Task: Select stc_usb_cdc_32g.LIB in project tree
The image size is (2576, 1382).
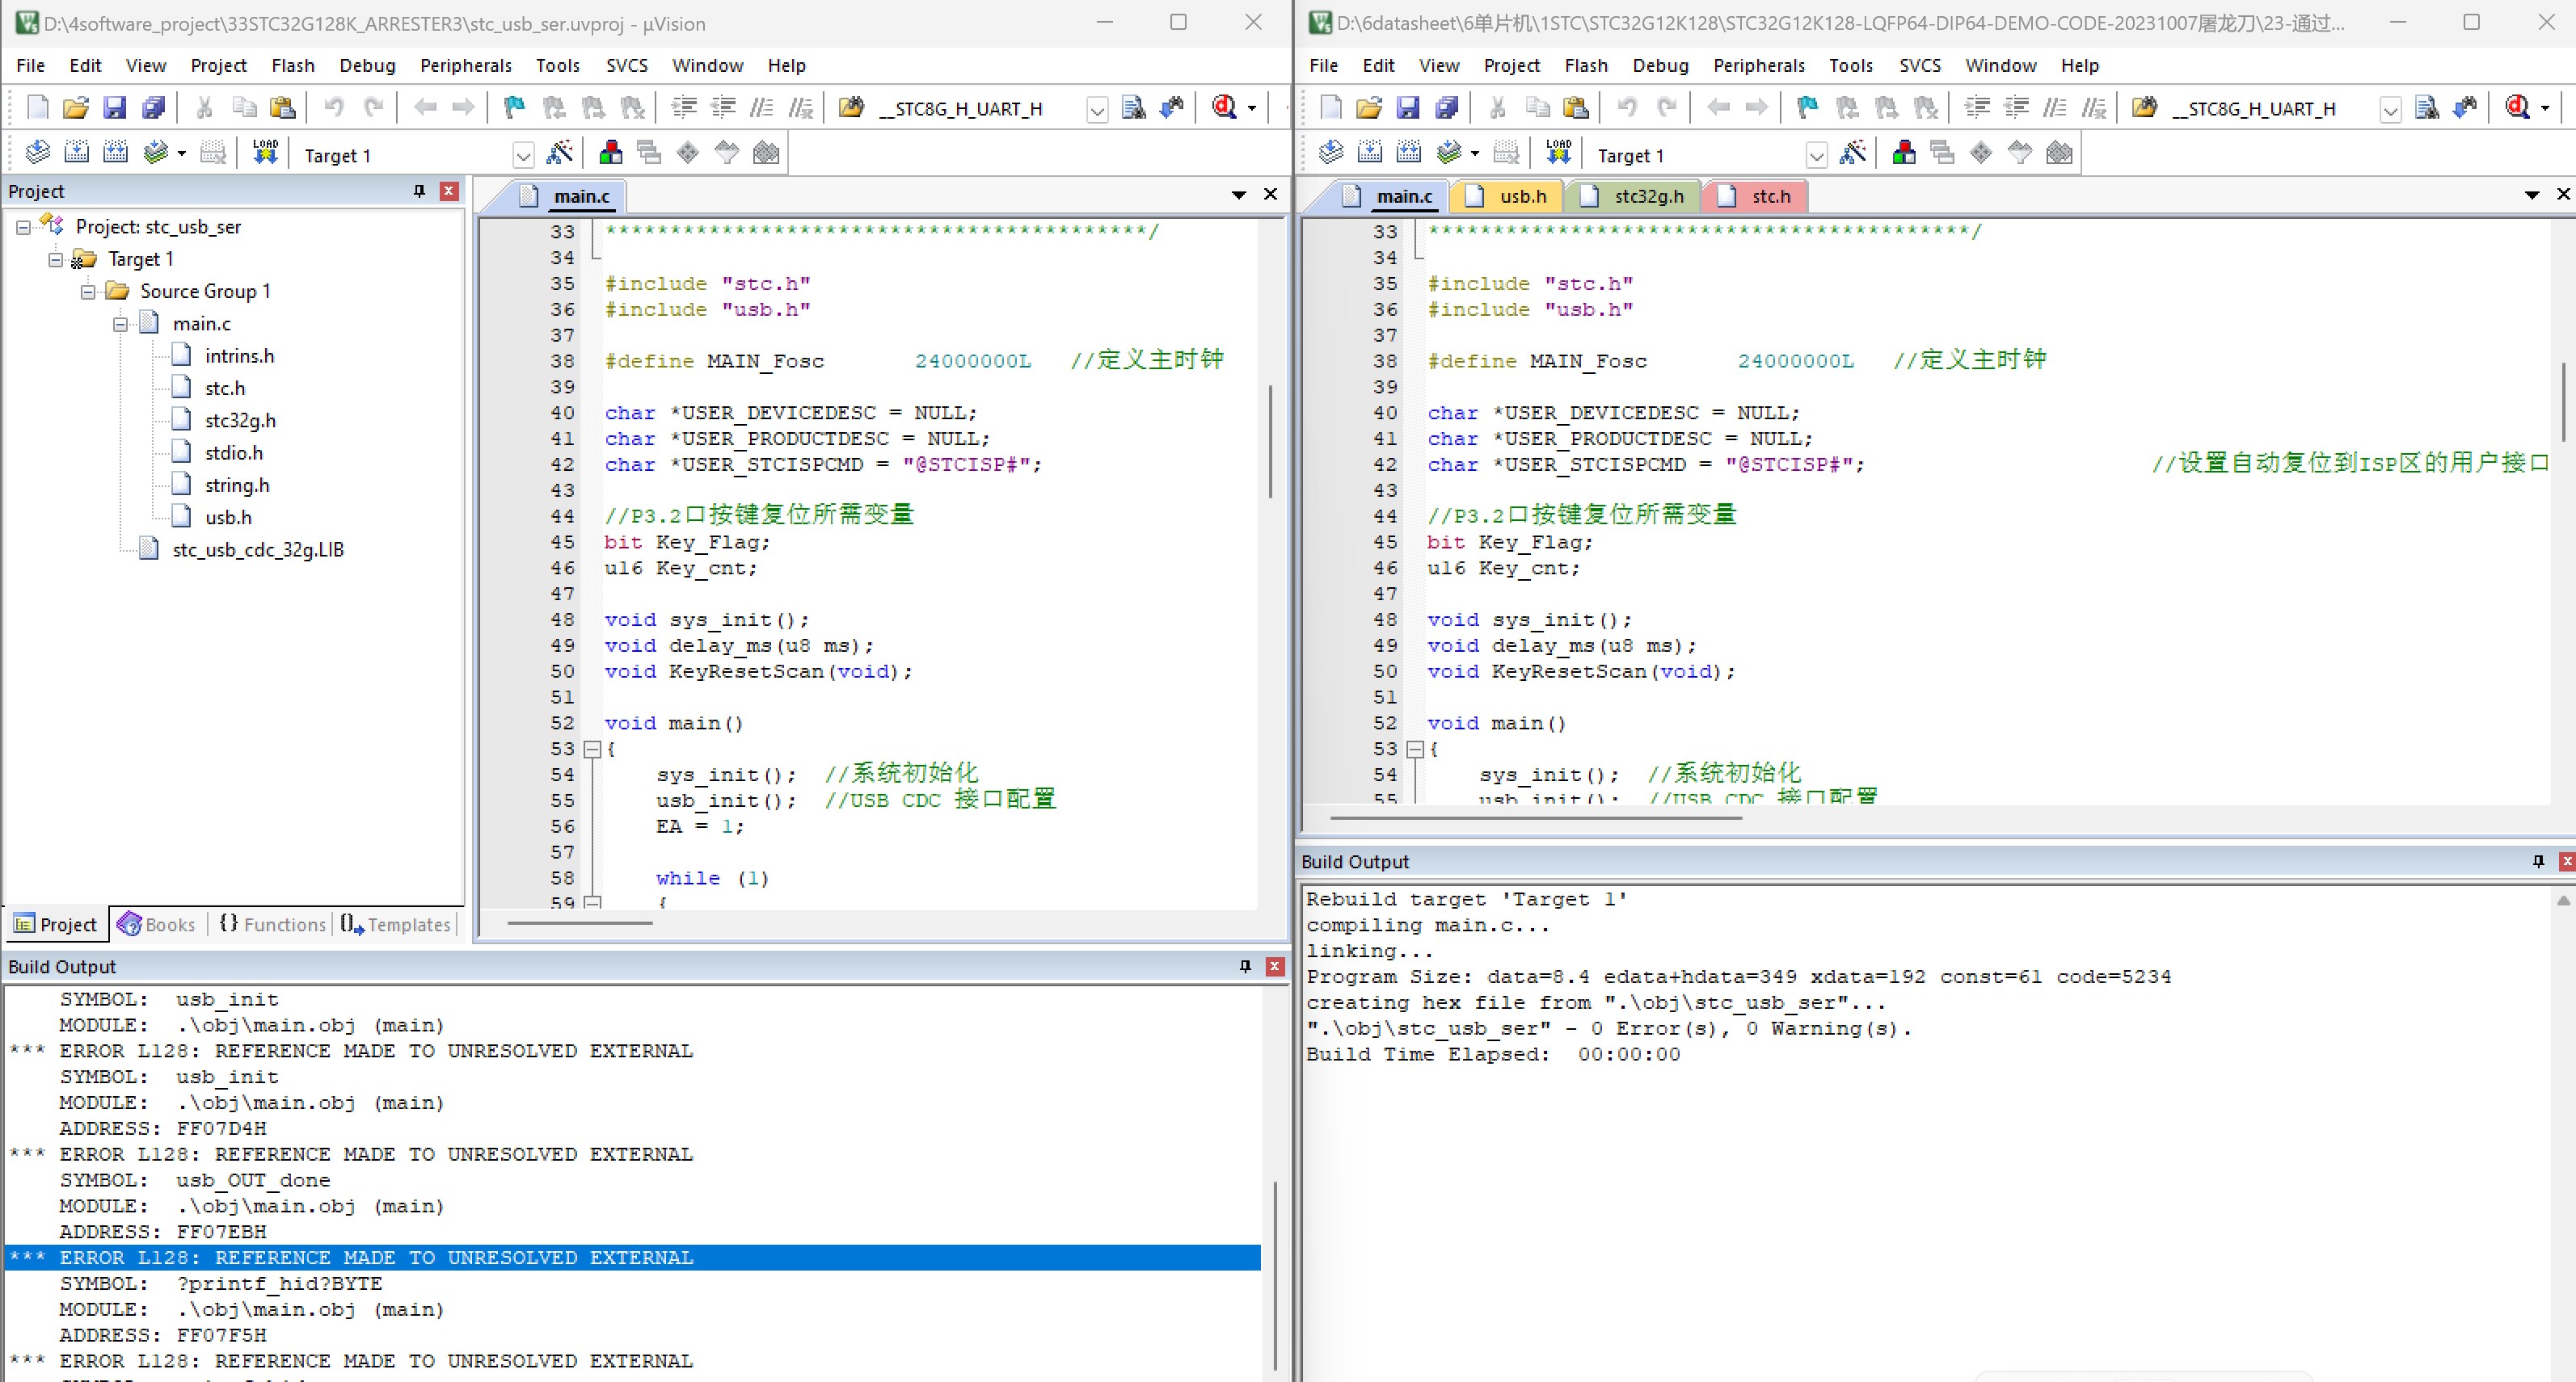Action: click(x=257, y=549)
